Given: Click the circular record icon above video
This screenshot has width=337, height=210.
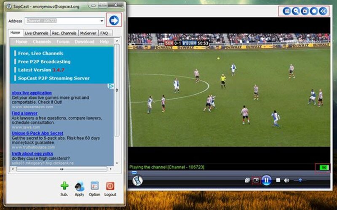Looking at the screenshot, I should point(313,11).
